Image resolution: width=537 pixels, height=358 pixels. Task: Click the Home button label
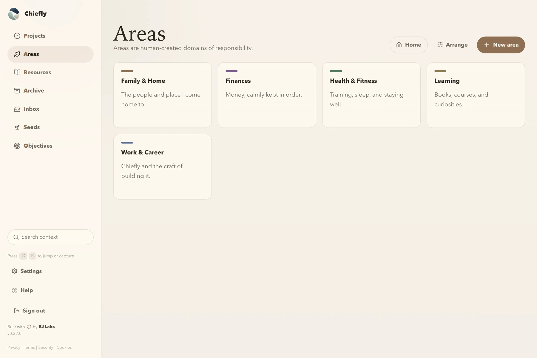tap(413, 45)
